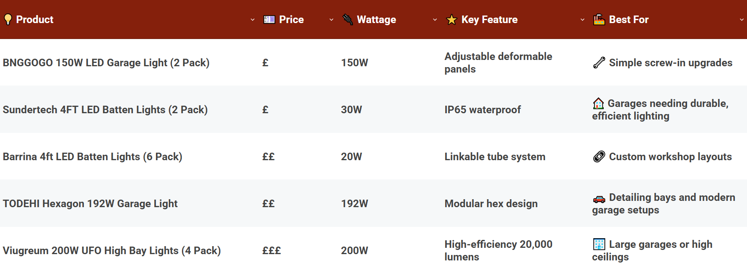Click the star icon beside Key Feature
Screen dimensions: 747x273
pyautogui.click(x=451, y=19)
